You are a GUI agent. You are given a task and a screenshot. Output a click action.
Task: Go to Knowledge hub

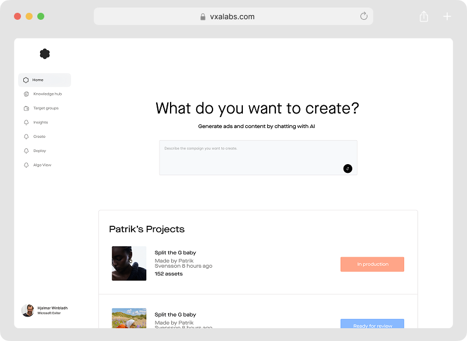47,94
